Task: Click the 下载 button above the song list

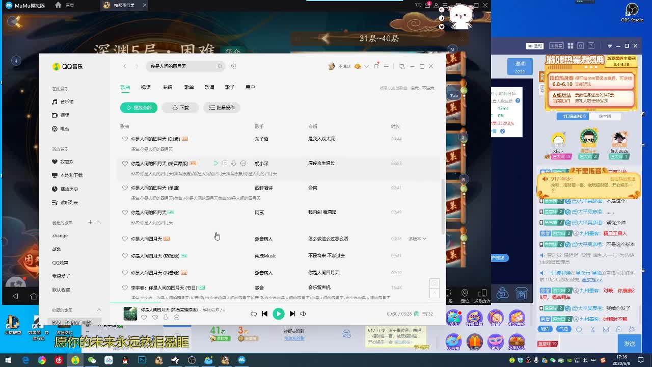Action: (180, 108)
